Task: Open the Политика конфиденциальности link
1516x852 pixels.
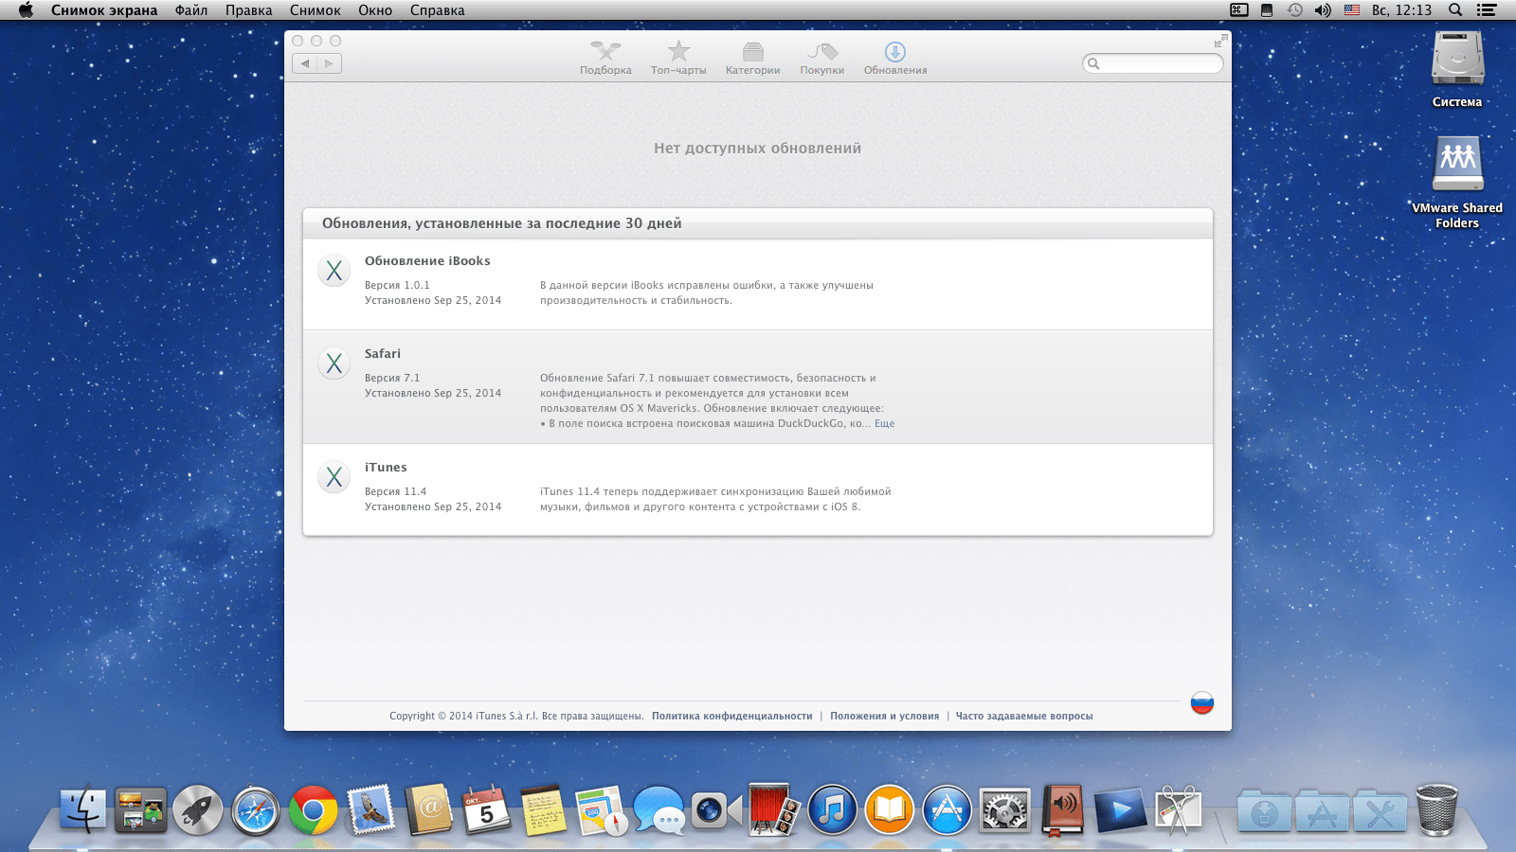Action: coord(732,716)
